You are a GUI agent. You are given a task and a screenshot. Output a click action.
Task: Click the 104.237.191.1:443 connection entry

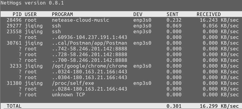tap(90, 37)
